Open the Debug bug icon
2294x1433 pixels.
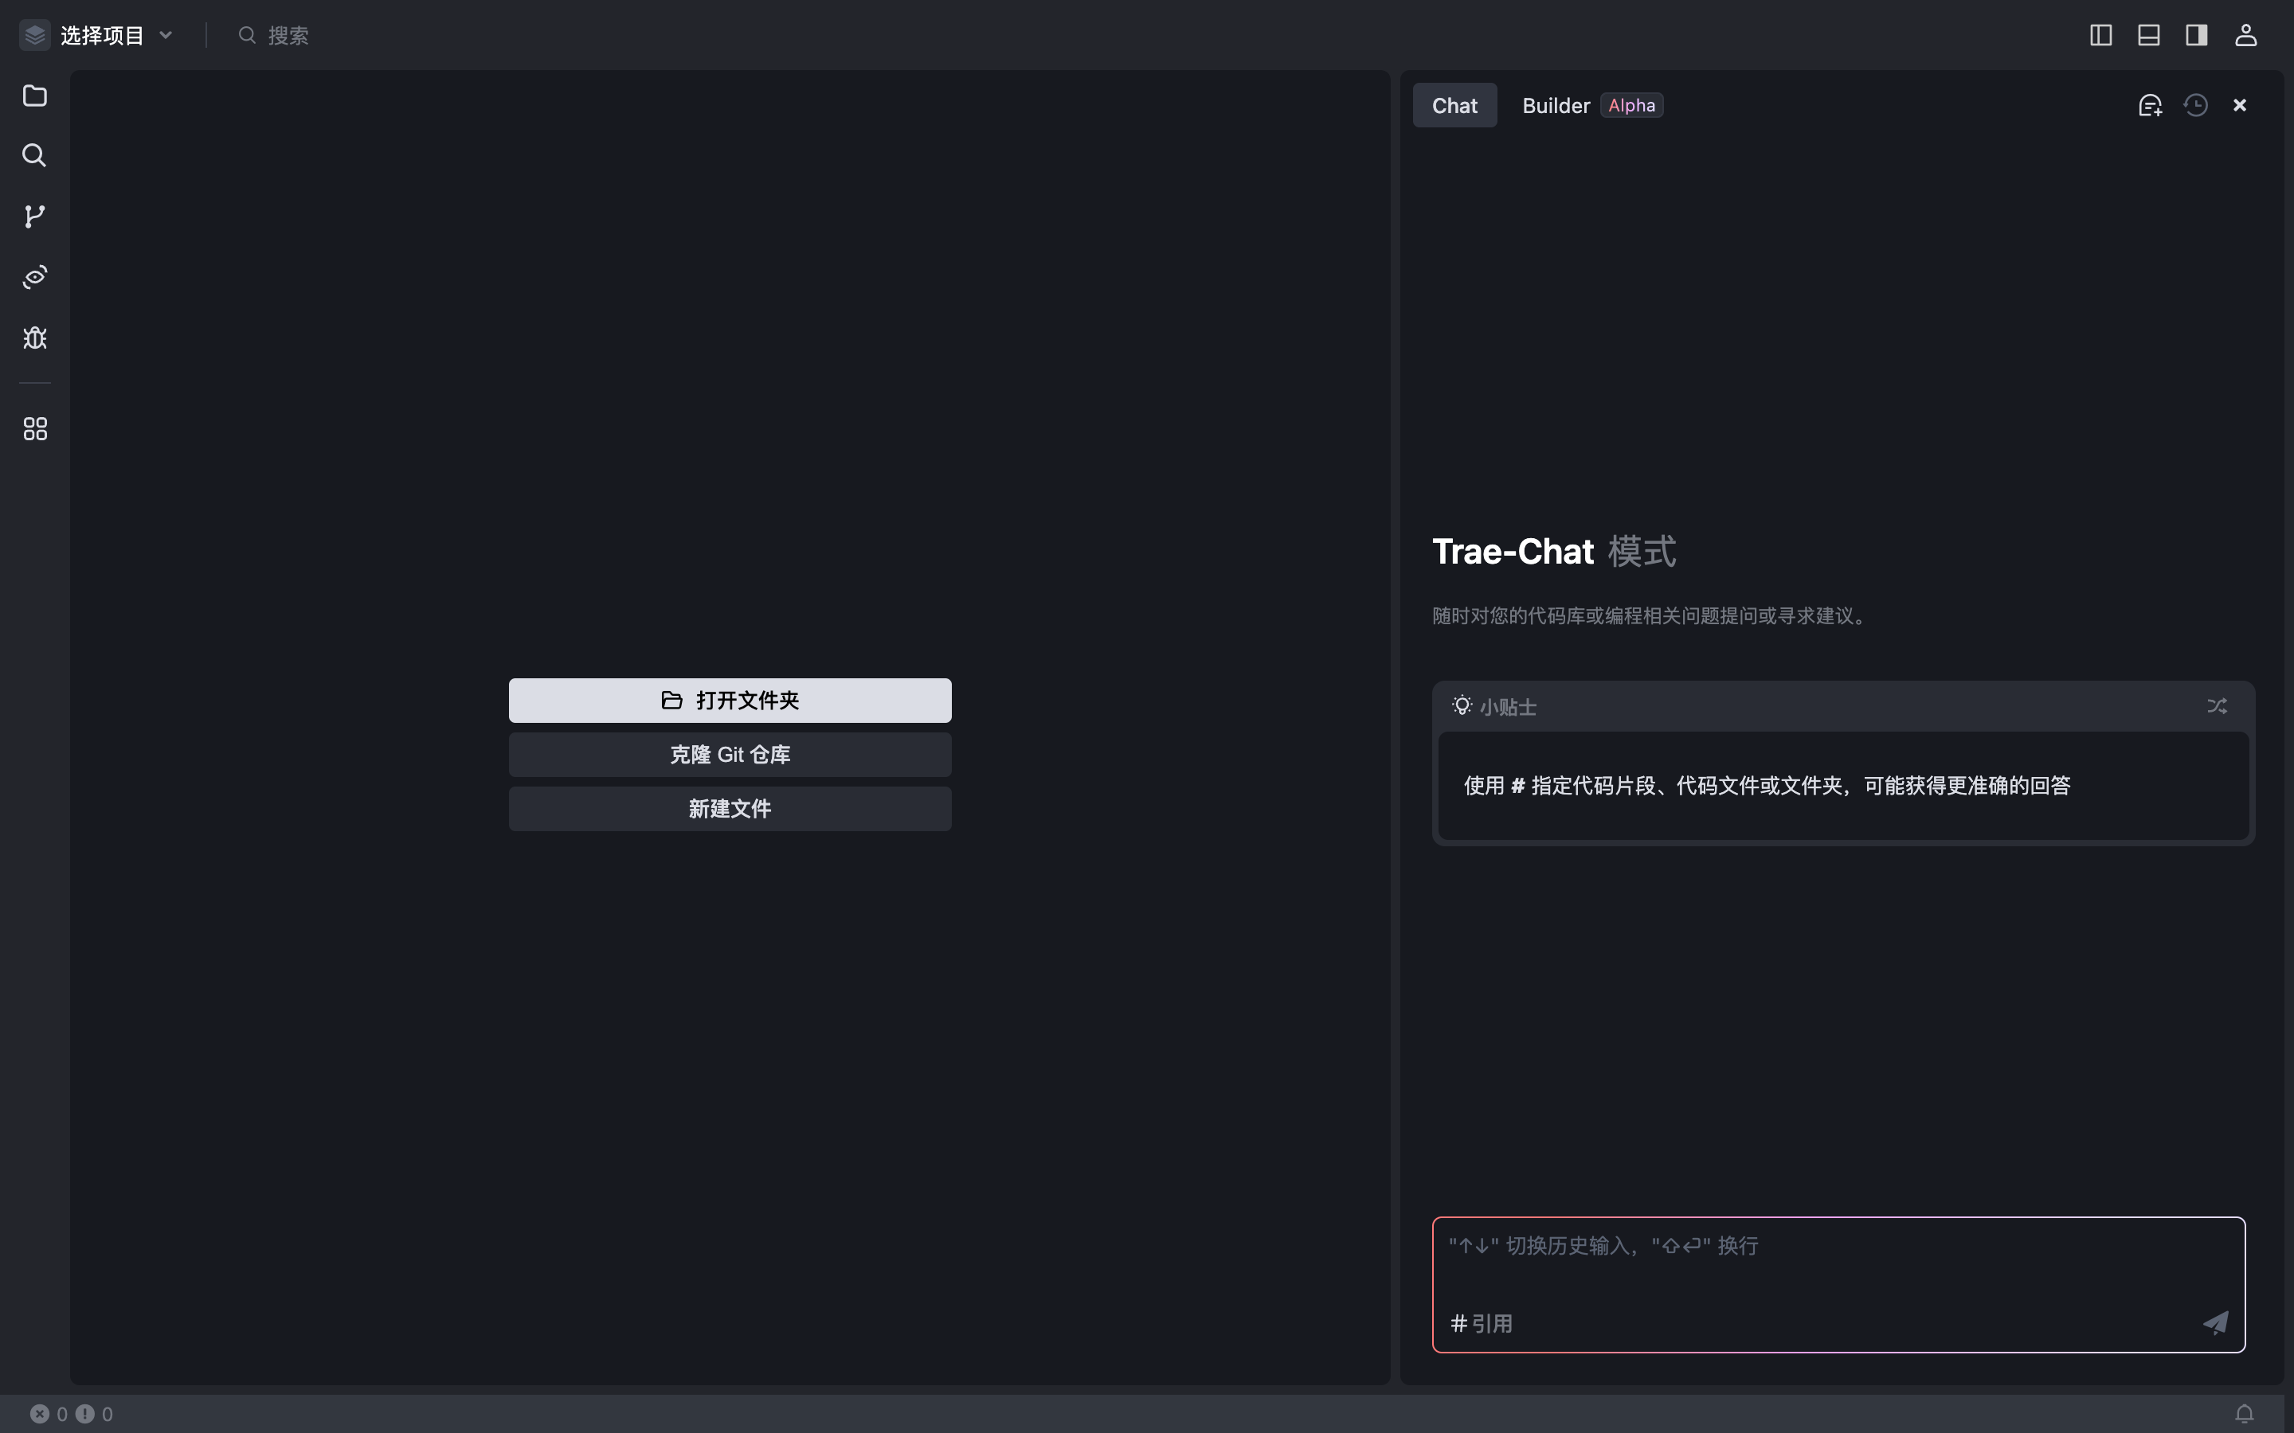(x=35, y=338)
